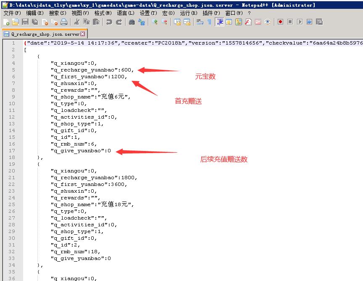
Task: Open the 文件(F) menu
Action: point(12,13)
